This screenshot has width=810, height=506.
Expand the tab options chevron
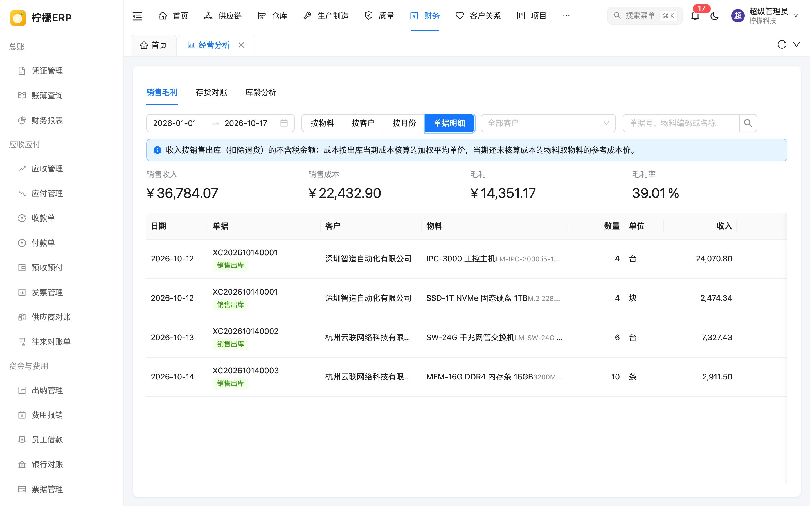pyautogui.click(x=796, y=44)
